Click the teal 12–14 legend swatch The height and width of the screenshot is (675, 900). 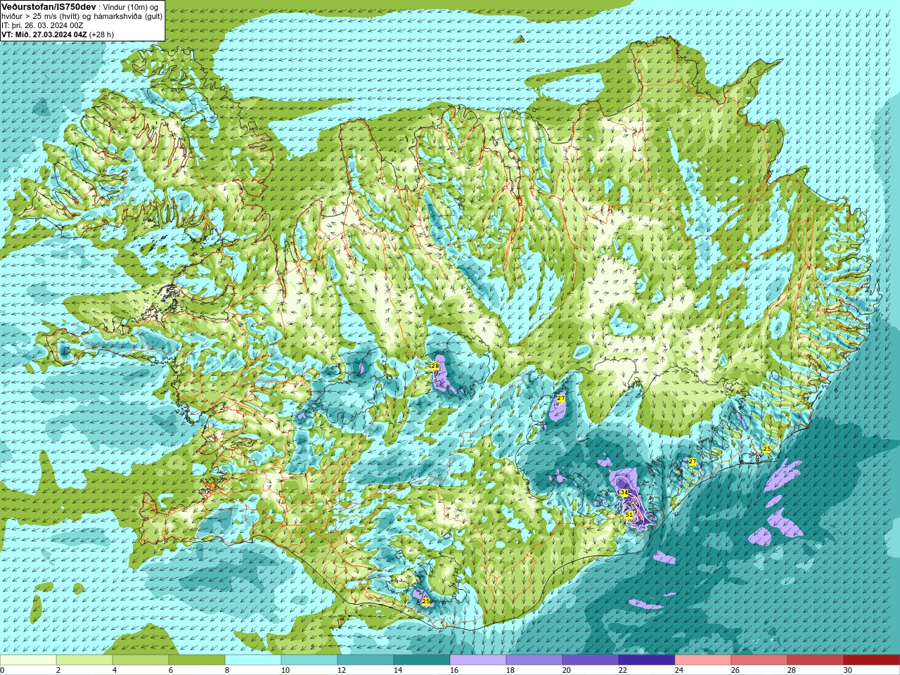366,660
